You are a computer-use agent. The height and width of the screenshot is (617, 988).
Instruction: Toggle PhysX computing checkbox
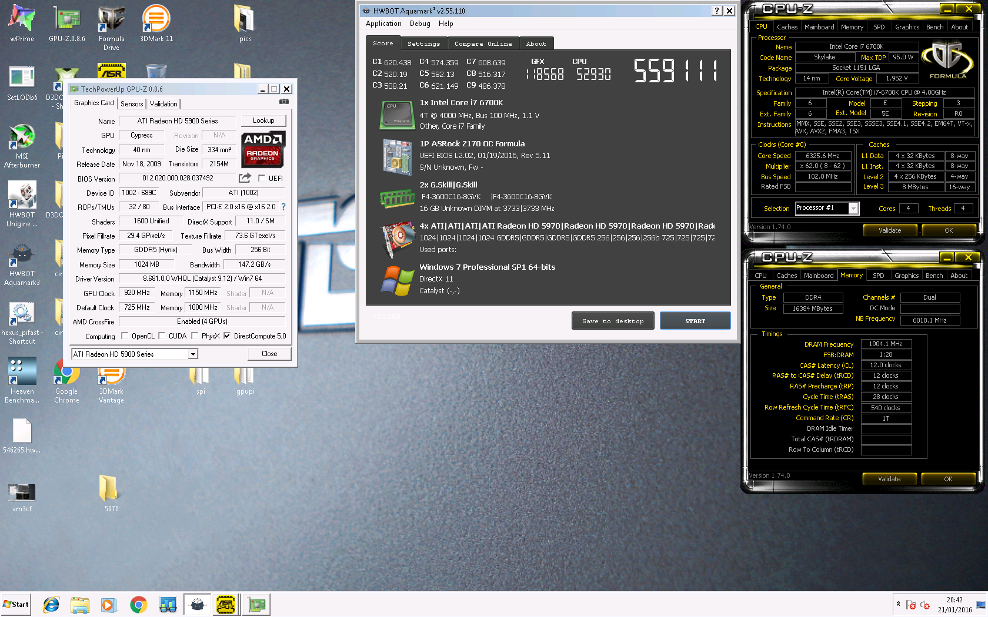(195, 336)
